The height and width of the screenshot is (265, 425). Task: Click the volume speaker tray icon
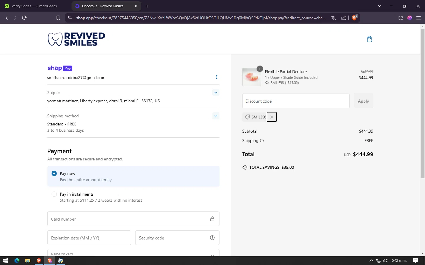[x=385, y=260]
